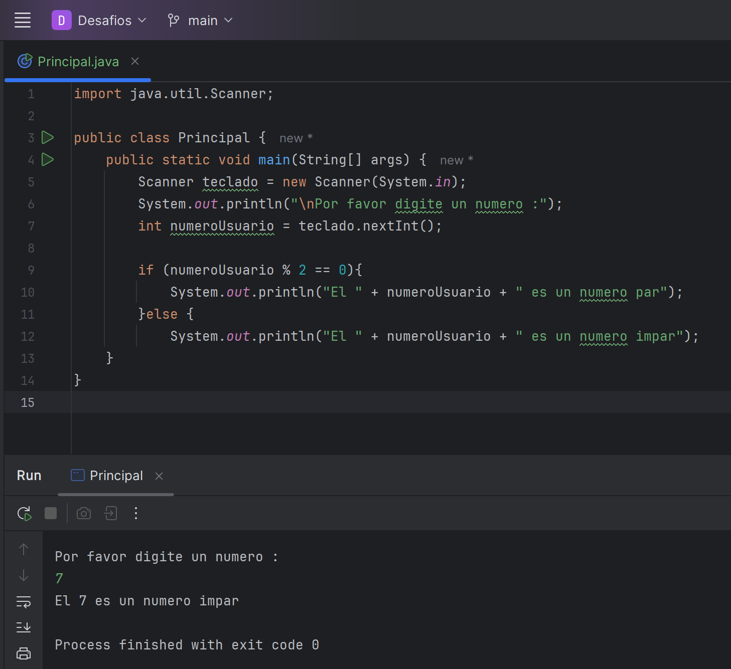Click the green input 7 in console
Viewport: 731px width, 669px height.
(59, 579)
